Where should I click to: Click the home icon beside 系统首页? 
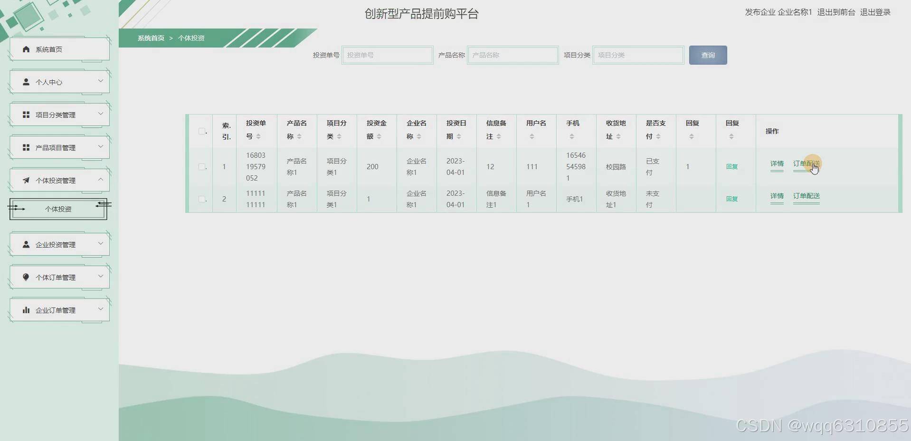26,49
